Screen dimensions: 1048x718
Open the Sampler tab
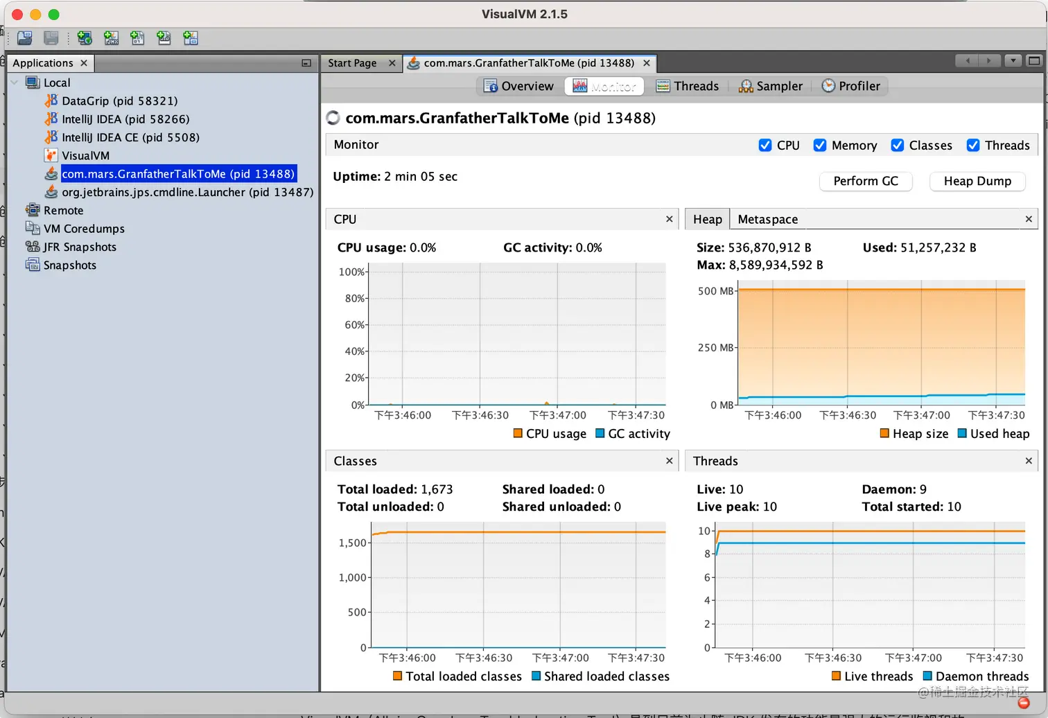pos(771,86)
